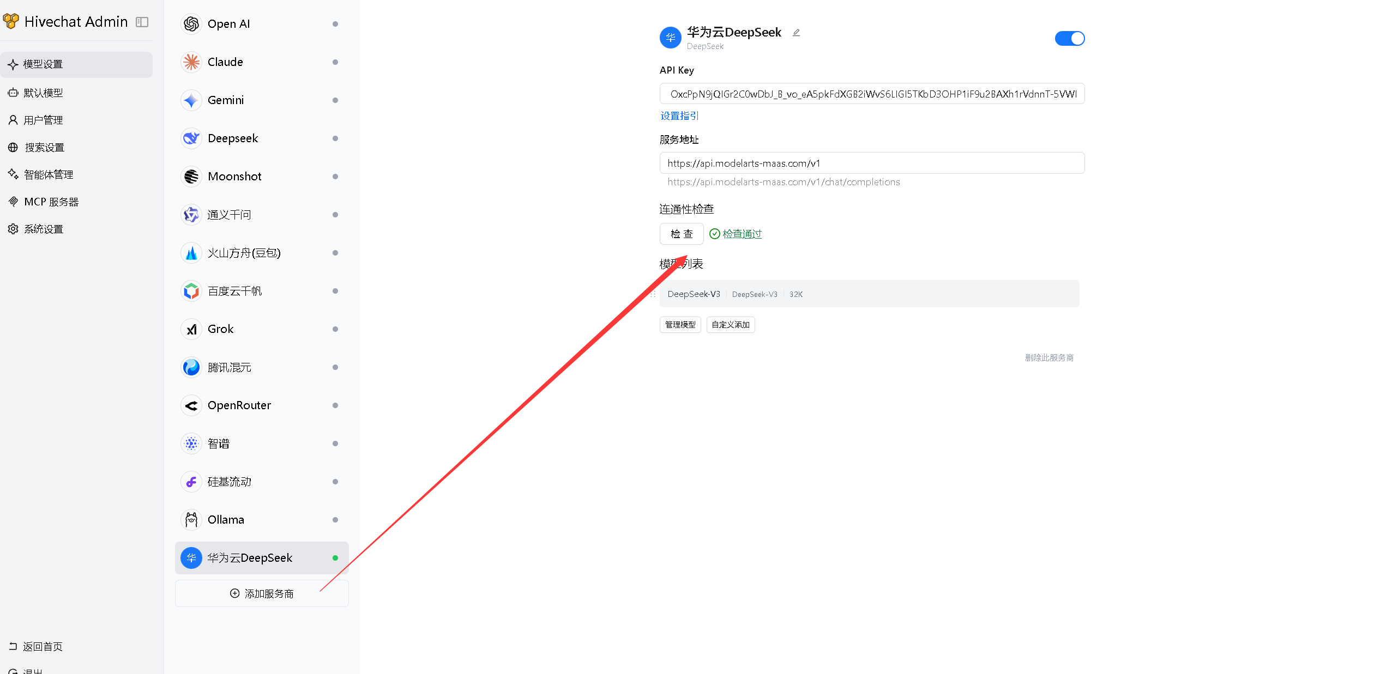
Task: Click the Claude starburst logo
Action: [x=191, y=62]
